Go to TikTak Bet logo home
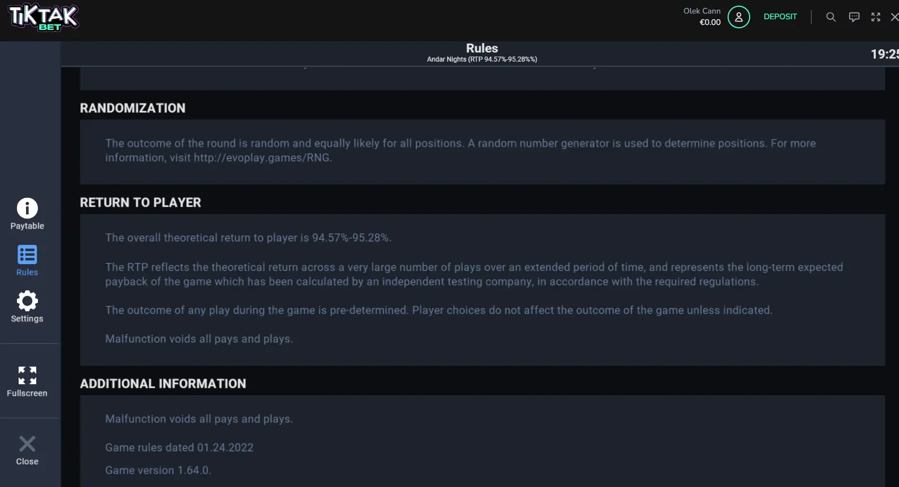Image resolution: width=899 pixels, height=487 pixels. (44, 17)
